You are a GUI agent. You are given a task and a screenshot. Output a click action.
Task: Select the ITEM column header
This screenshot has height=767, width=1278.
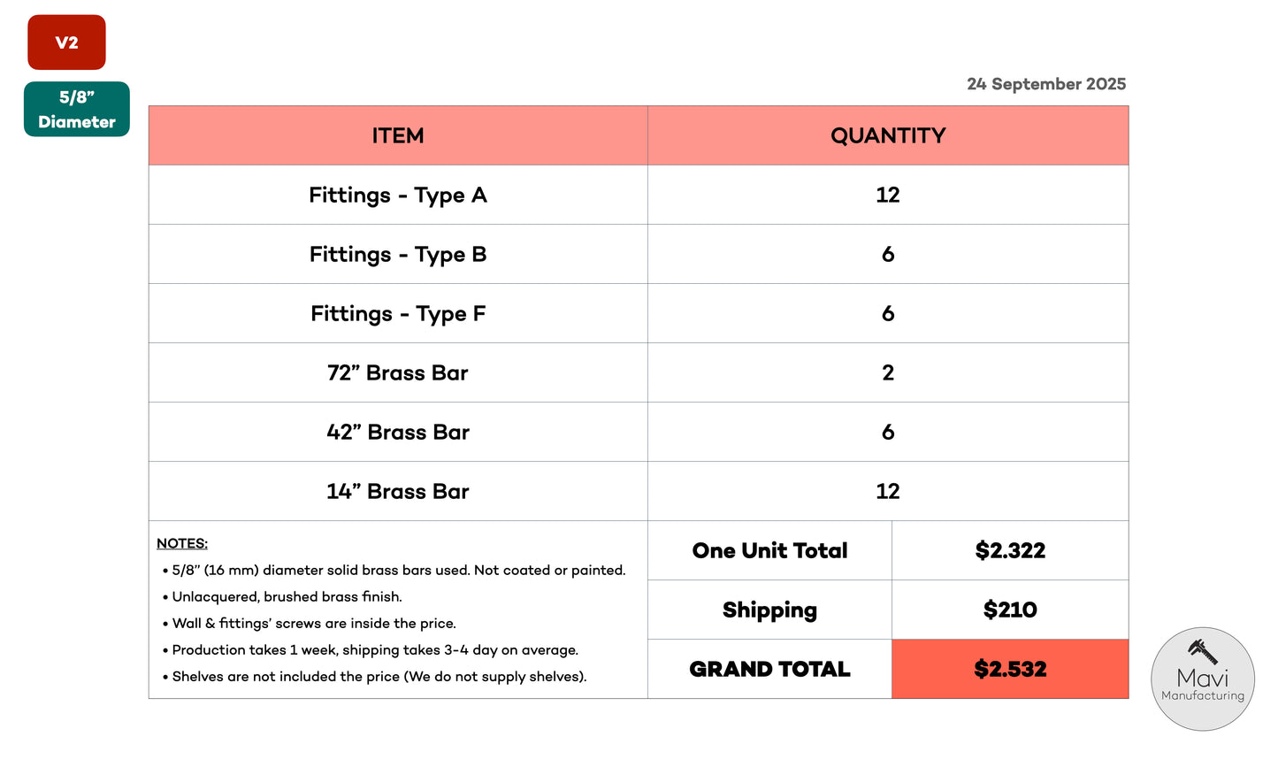click(x=398, y=135)
